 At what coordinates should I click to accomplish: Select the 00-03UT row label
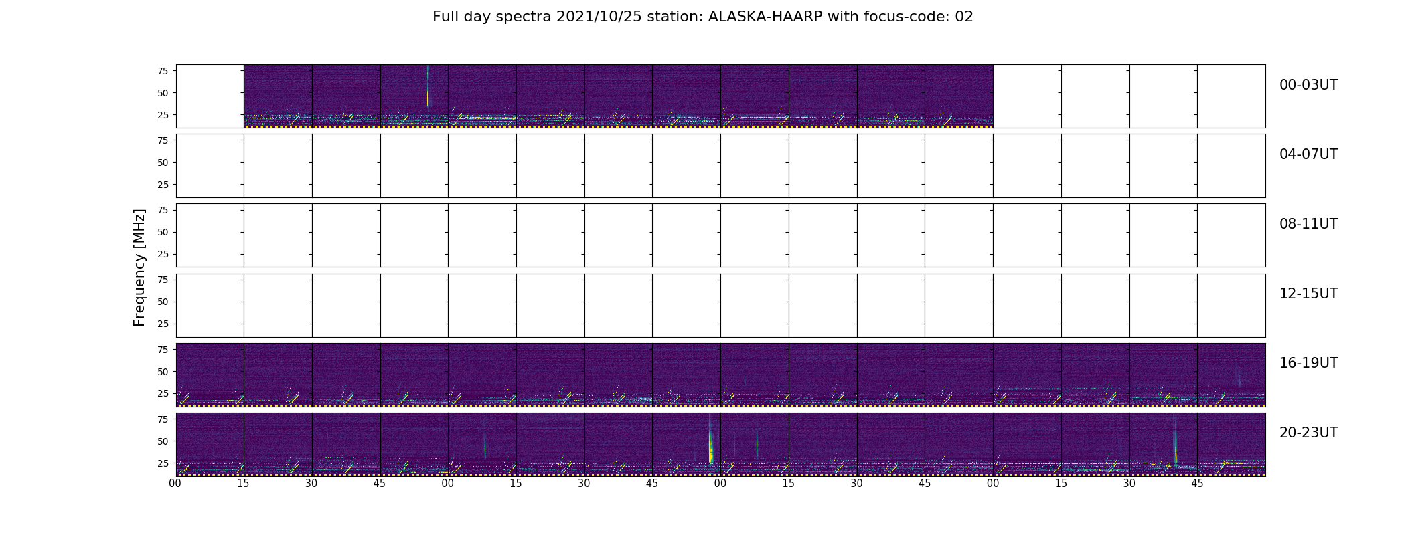tap(1308, 85)
